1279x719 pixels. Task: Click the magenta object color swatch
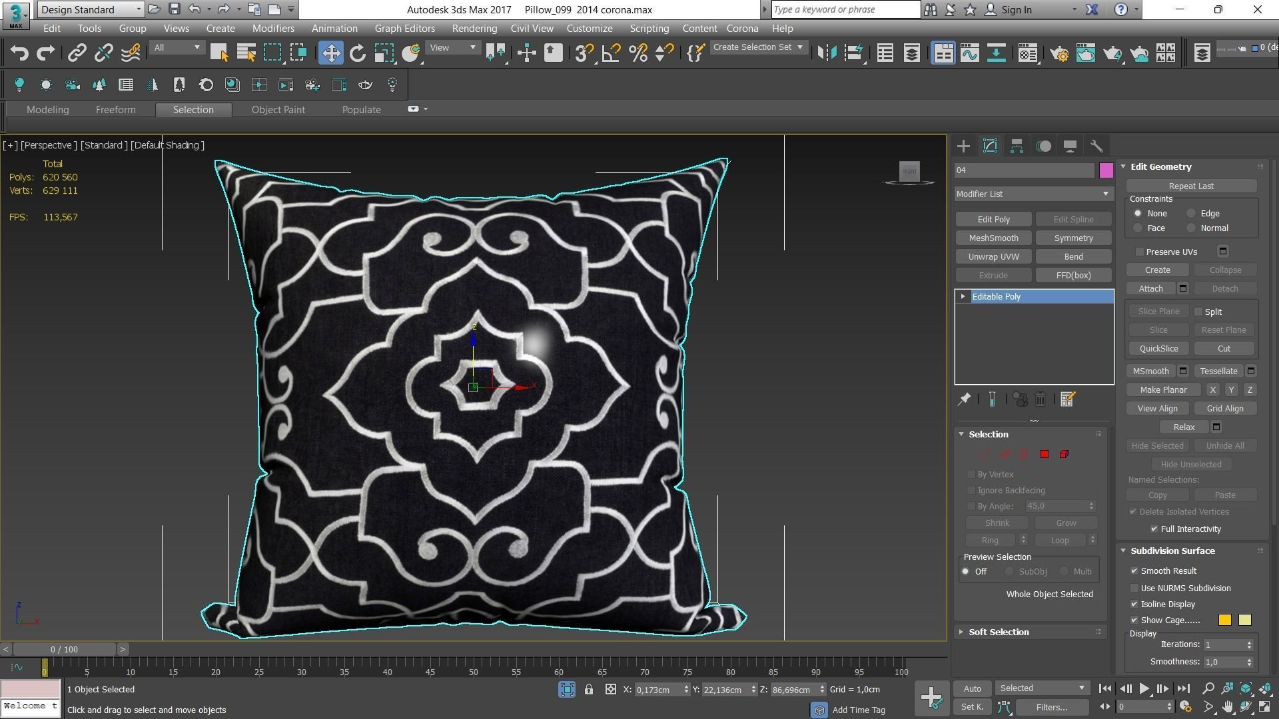click(x=1106, y=170)
